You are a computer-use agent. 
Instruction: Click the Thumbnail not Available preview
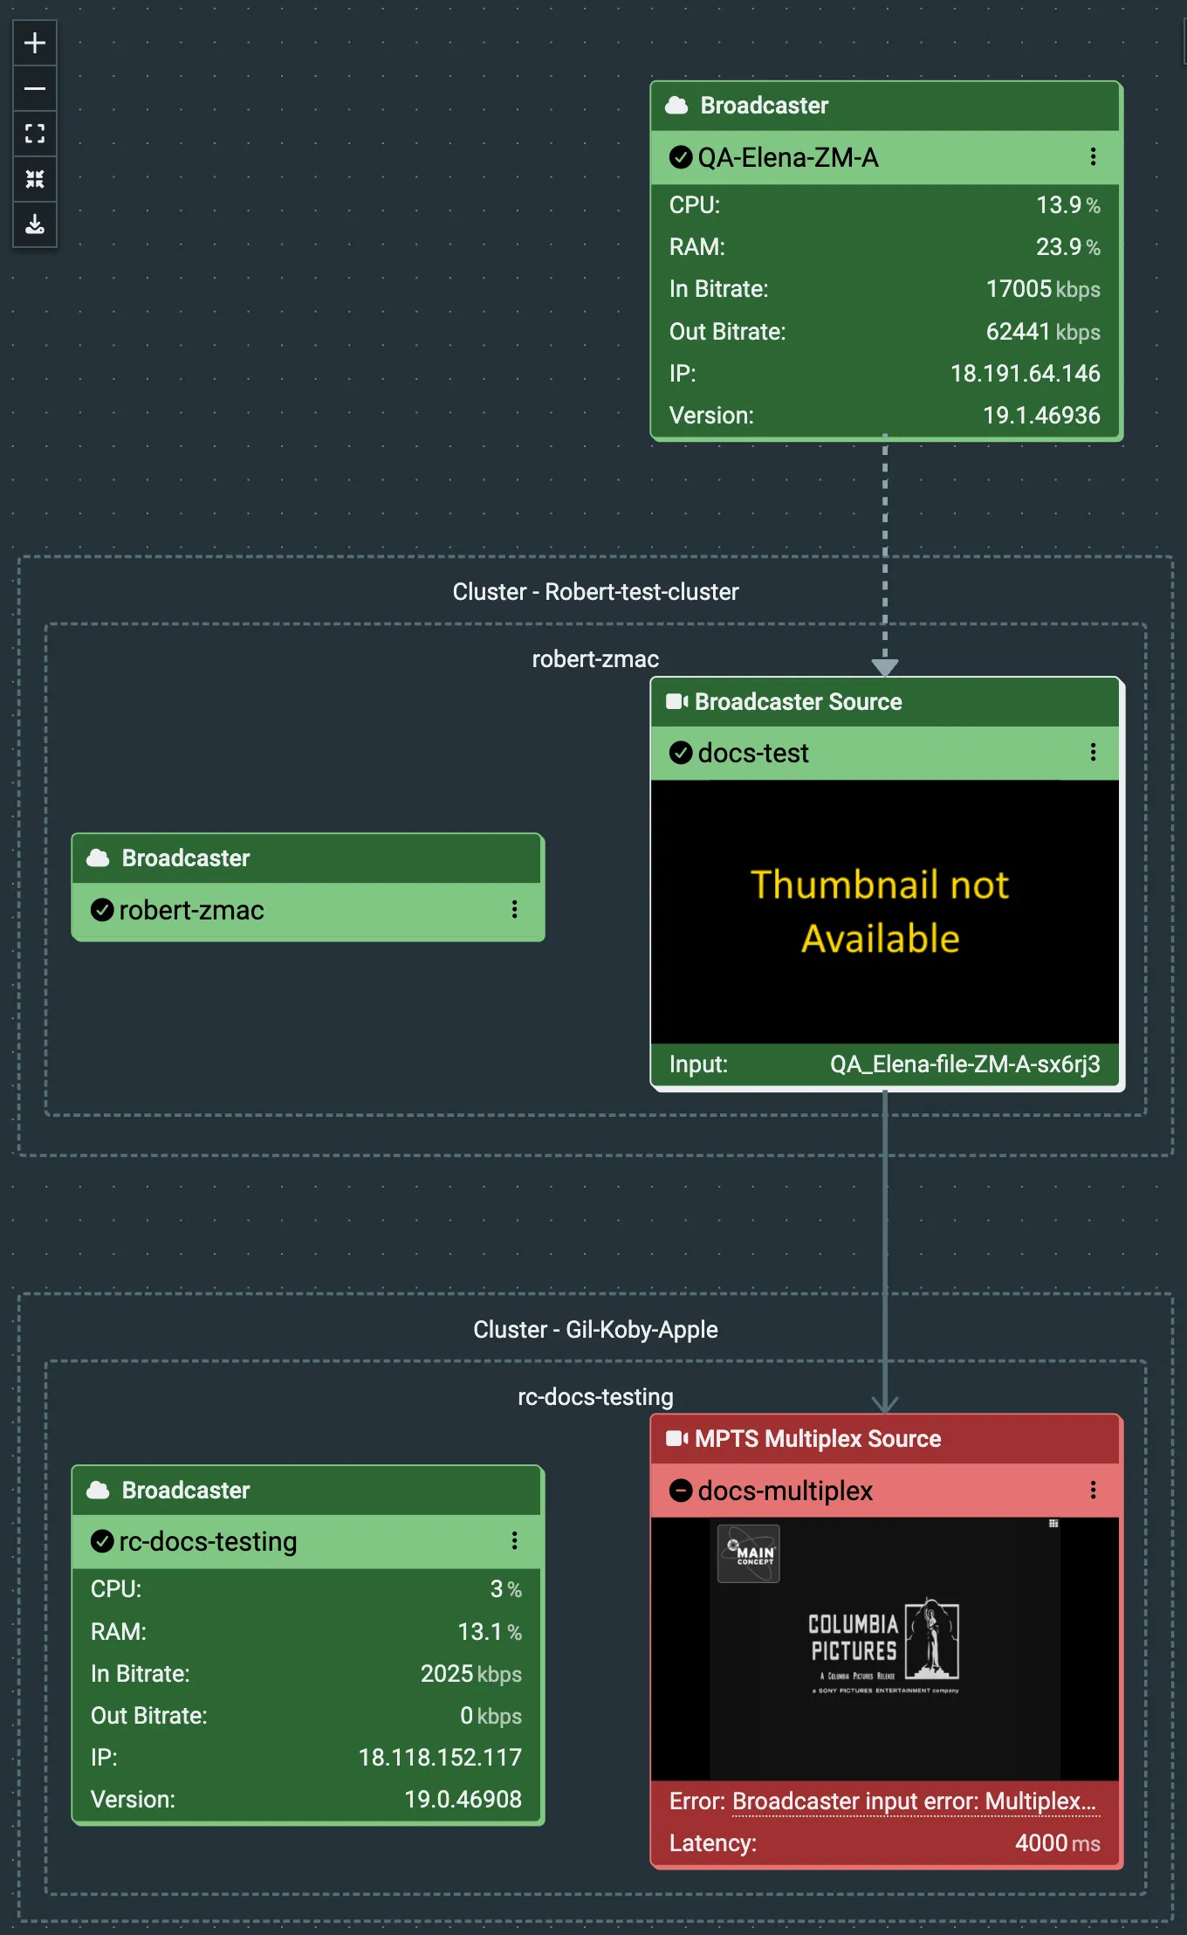[885, 912]
